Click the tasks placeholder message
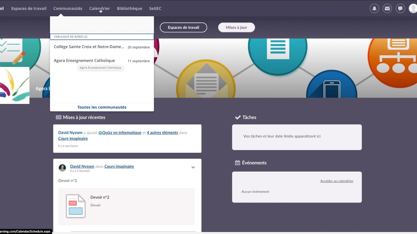 pos(282,136)
